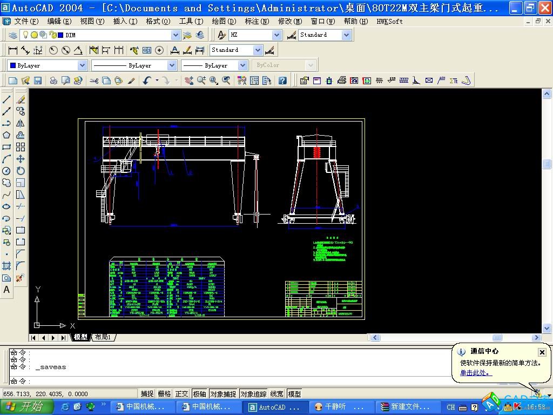Open the 绘图(D) draw menu
The image size is (553, 415).
point(224,21)
